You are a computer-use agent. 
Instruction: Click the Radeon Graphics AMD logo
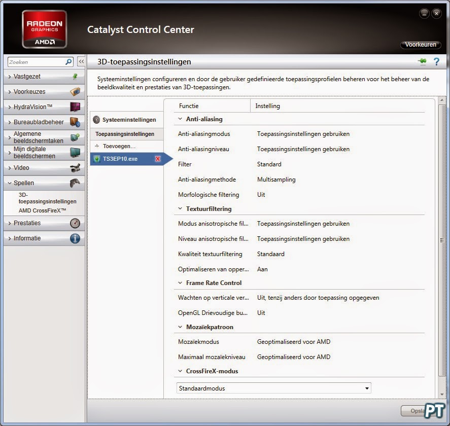[x=45, y=29]
